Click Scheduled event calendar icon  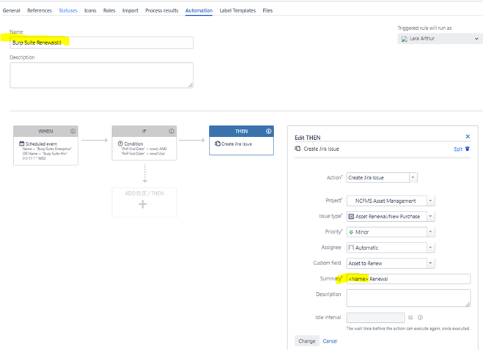point(21,144)
